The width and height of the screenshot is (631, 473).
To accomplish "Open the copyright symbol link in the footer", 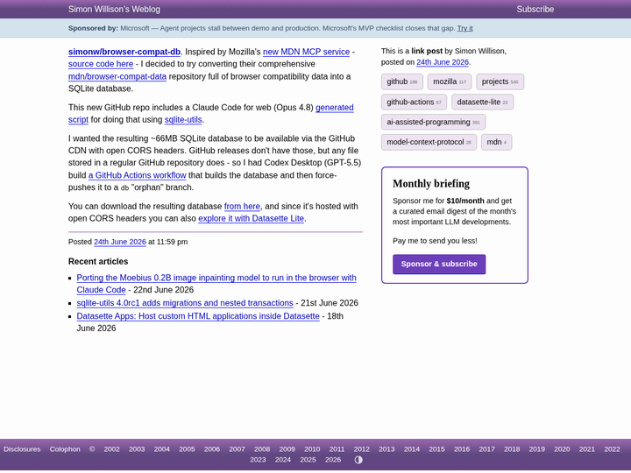I will point(92,448).
